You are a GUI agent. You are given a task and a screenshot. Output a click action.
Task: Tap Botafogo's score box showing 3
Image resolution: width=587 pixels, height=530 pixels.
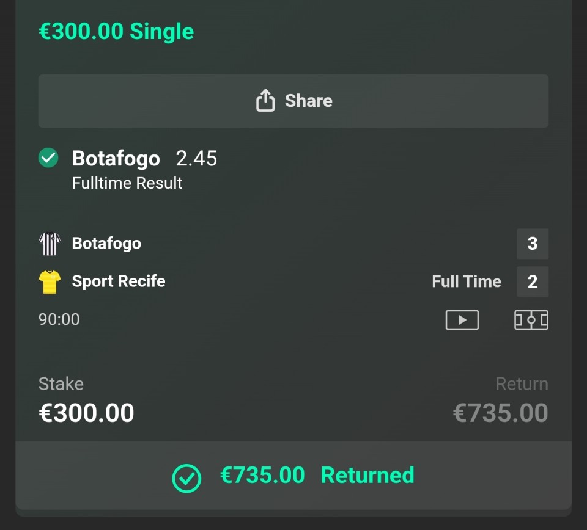click(532, 244)
